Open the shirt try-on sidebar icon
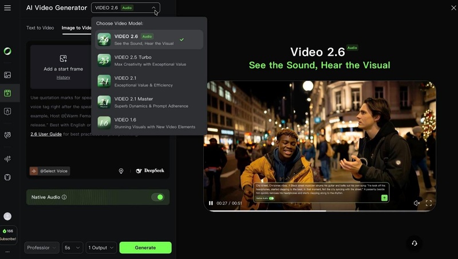This screenshot has height=259, width=458. [x=7, y=177]
